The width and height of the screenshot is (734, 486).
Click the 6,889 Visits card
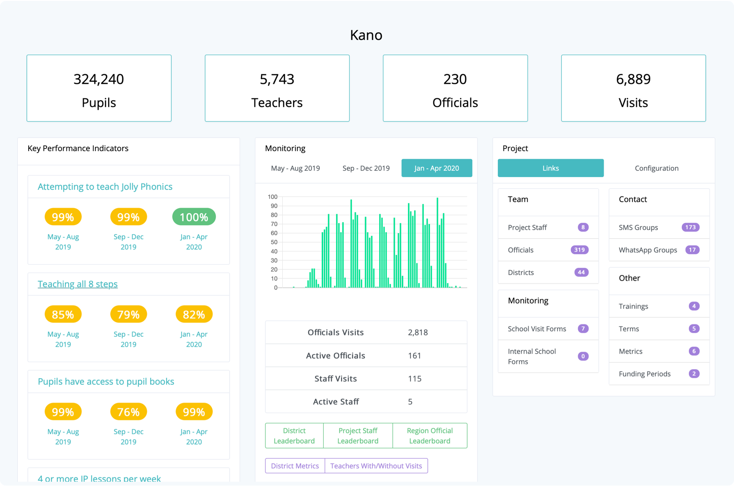pyautogui.click(x=633, y=88)
